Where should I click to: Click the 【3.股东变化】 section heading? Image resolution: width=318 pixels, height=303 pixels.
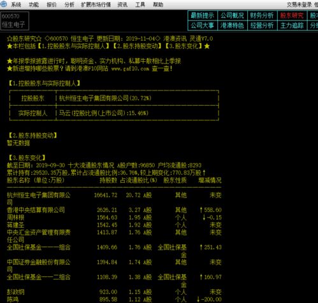[x=27, y=158]
